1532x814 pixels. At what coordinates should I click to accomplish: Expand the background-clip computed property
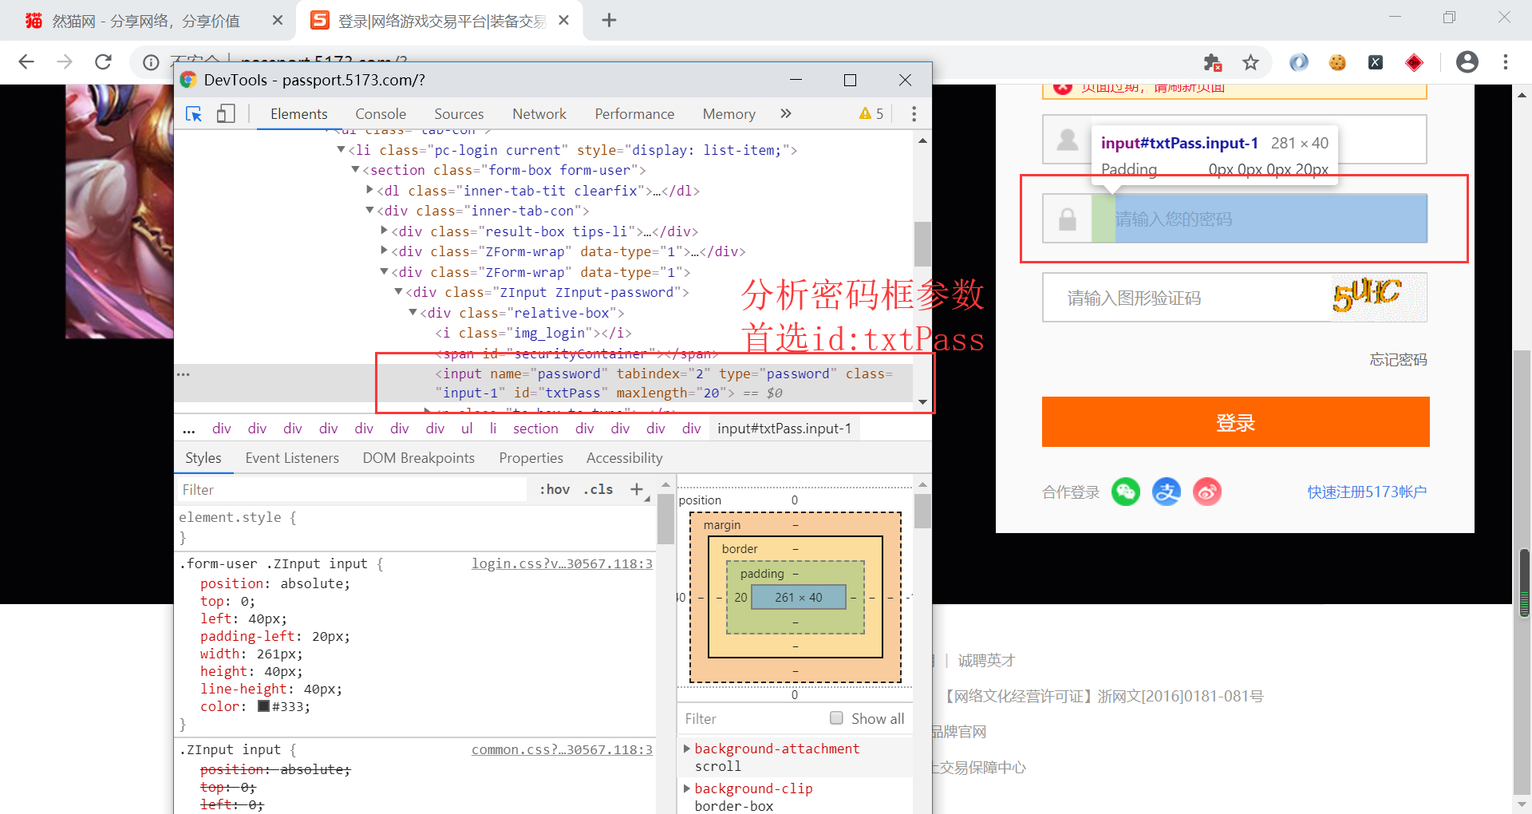pos(687,788)
